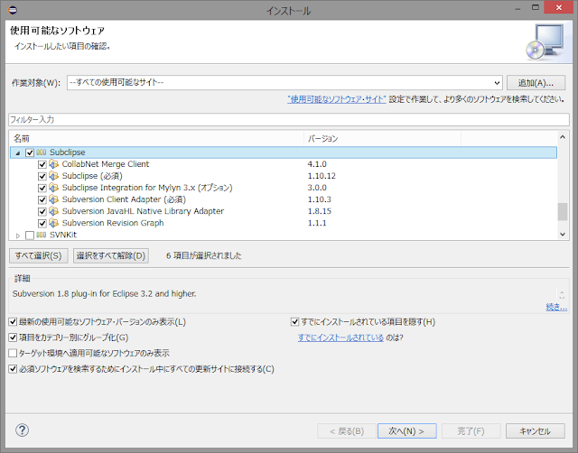Click the 名前 column header
The height and width of the screenshot is (453, 578).
coord(156,138)
